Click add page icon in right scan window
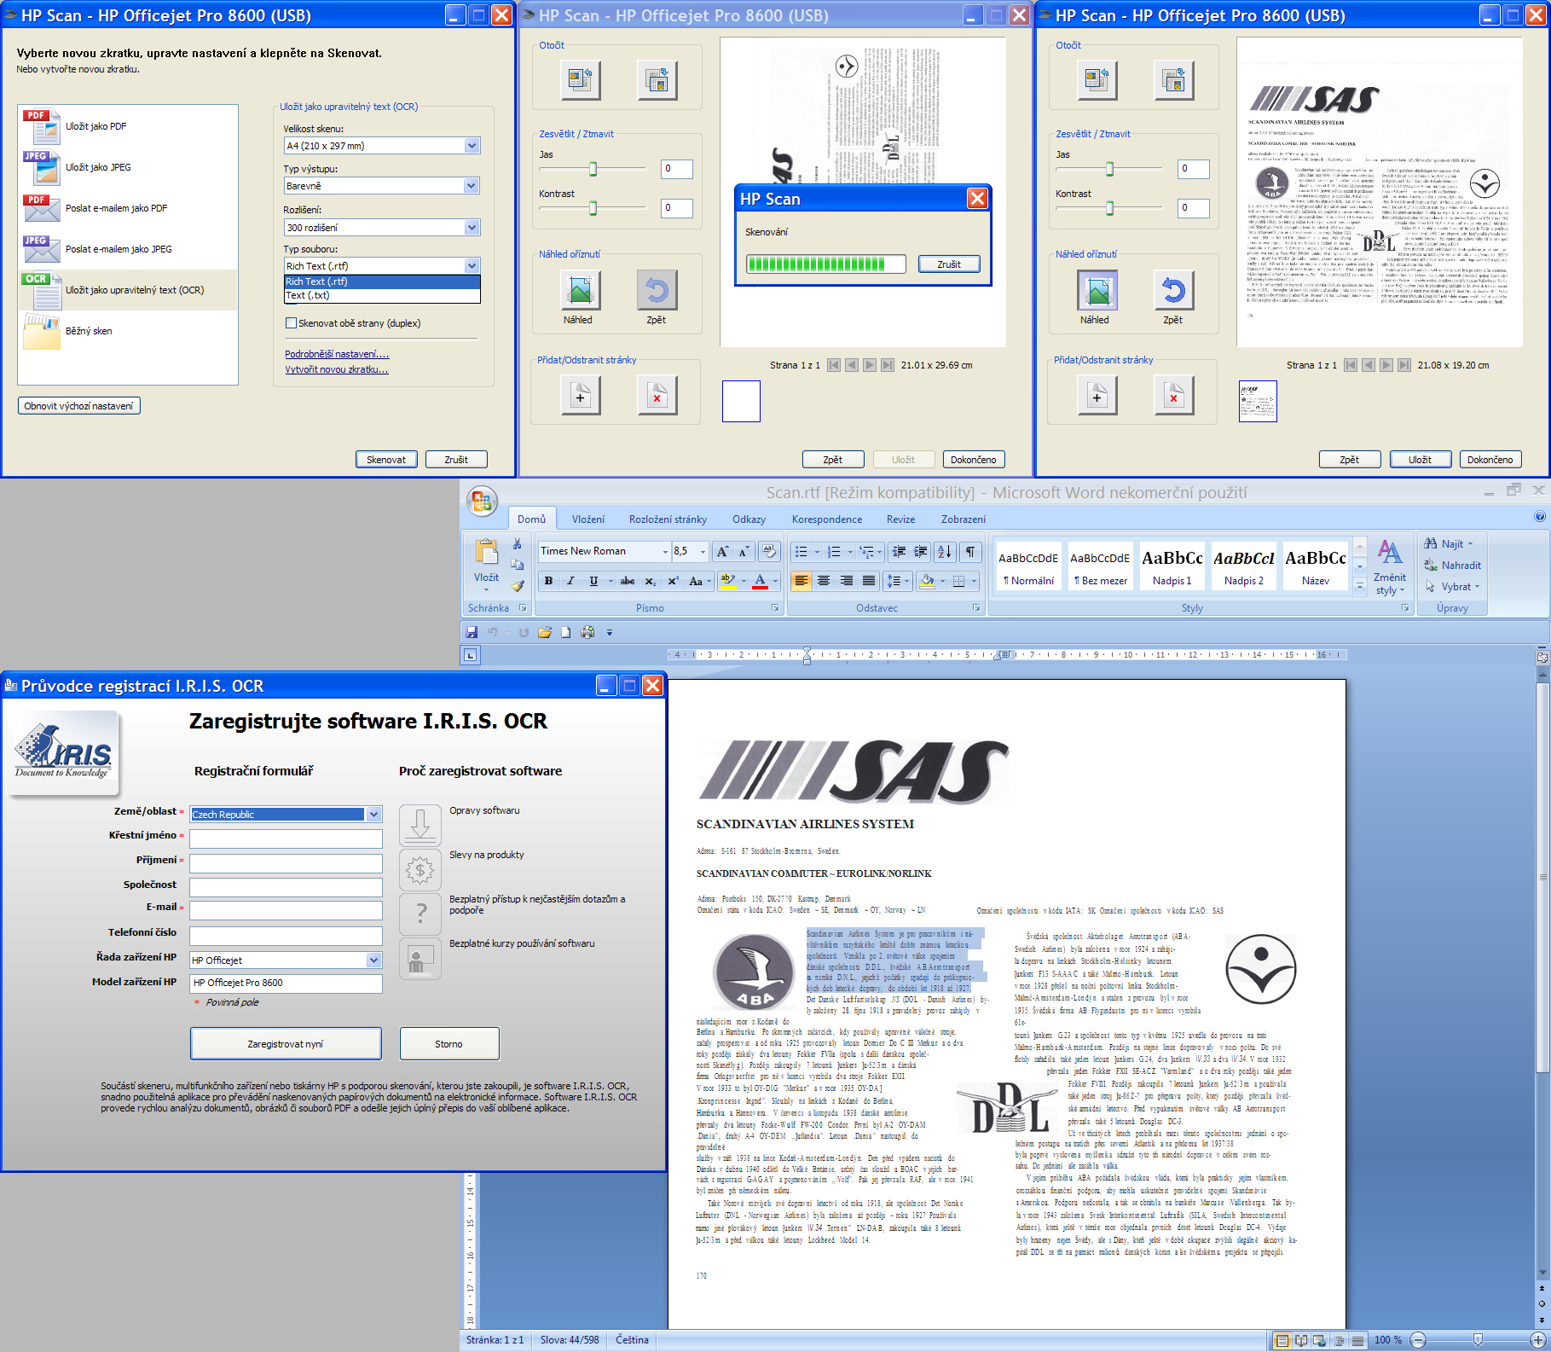The height and width of the screenshot is (1352, 1551). point(1097,396)
